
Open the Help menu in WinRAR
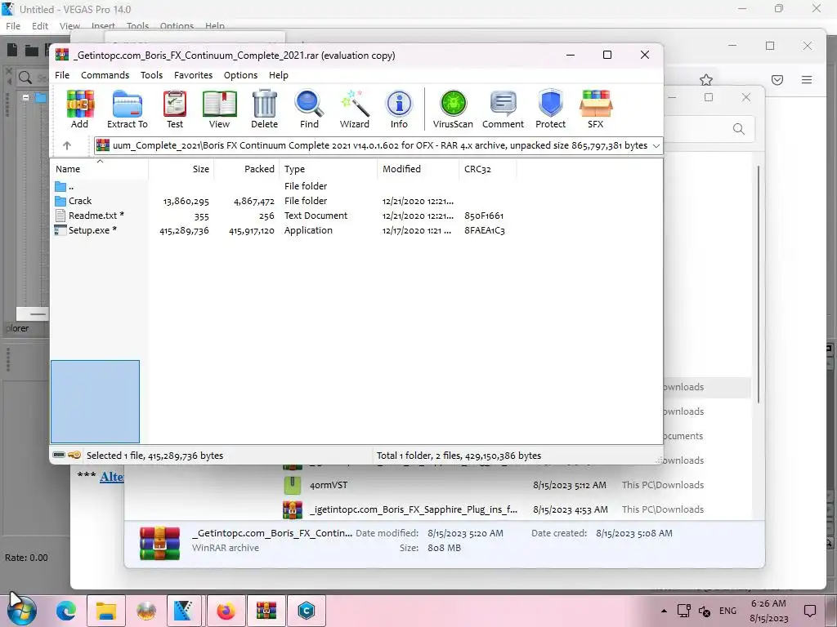(279, 75)
